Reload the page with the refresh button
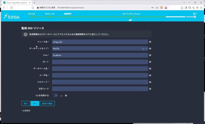Viewport: 205px width, 124px height. [x=12, y=8]
